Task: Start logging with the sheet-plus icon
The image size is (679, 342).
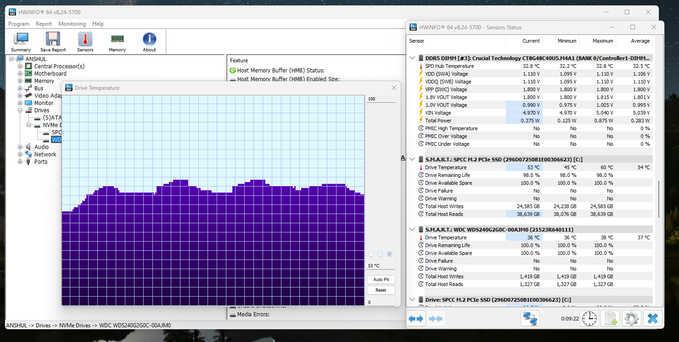Action: click(610, 318)
